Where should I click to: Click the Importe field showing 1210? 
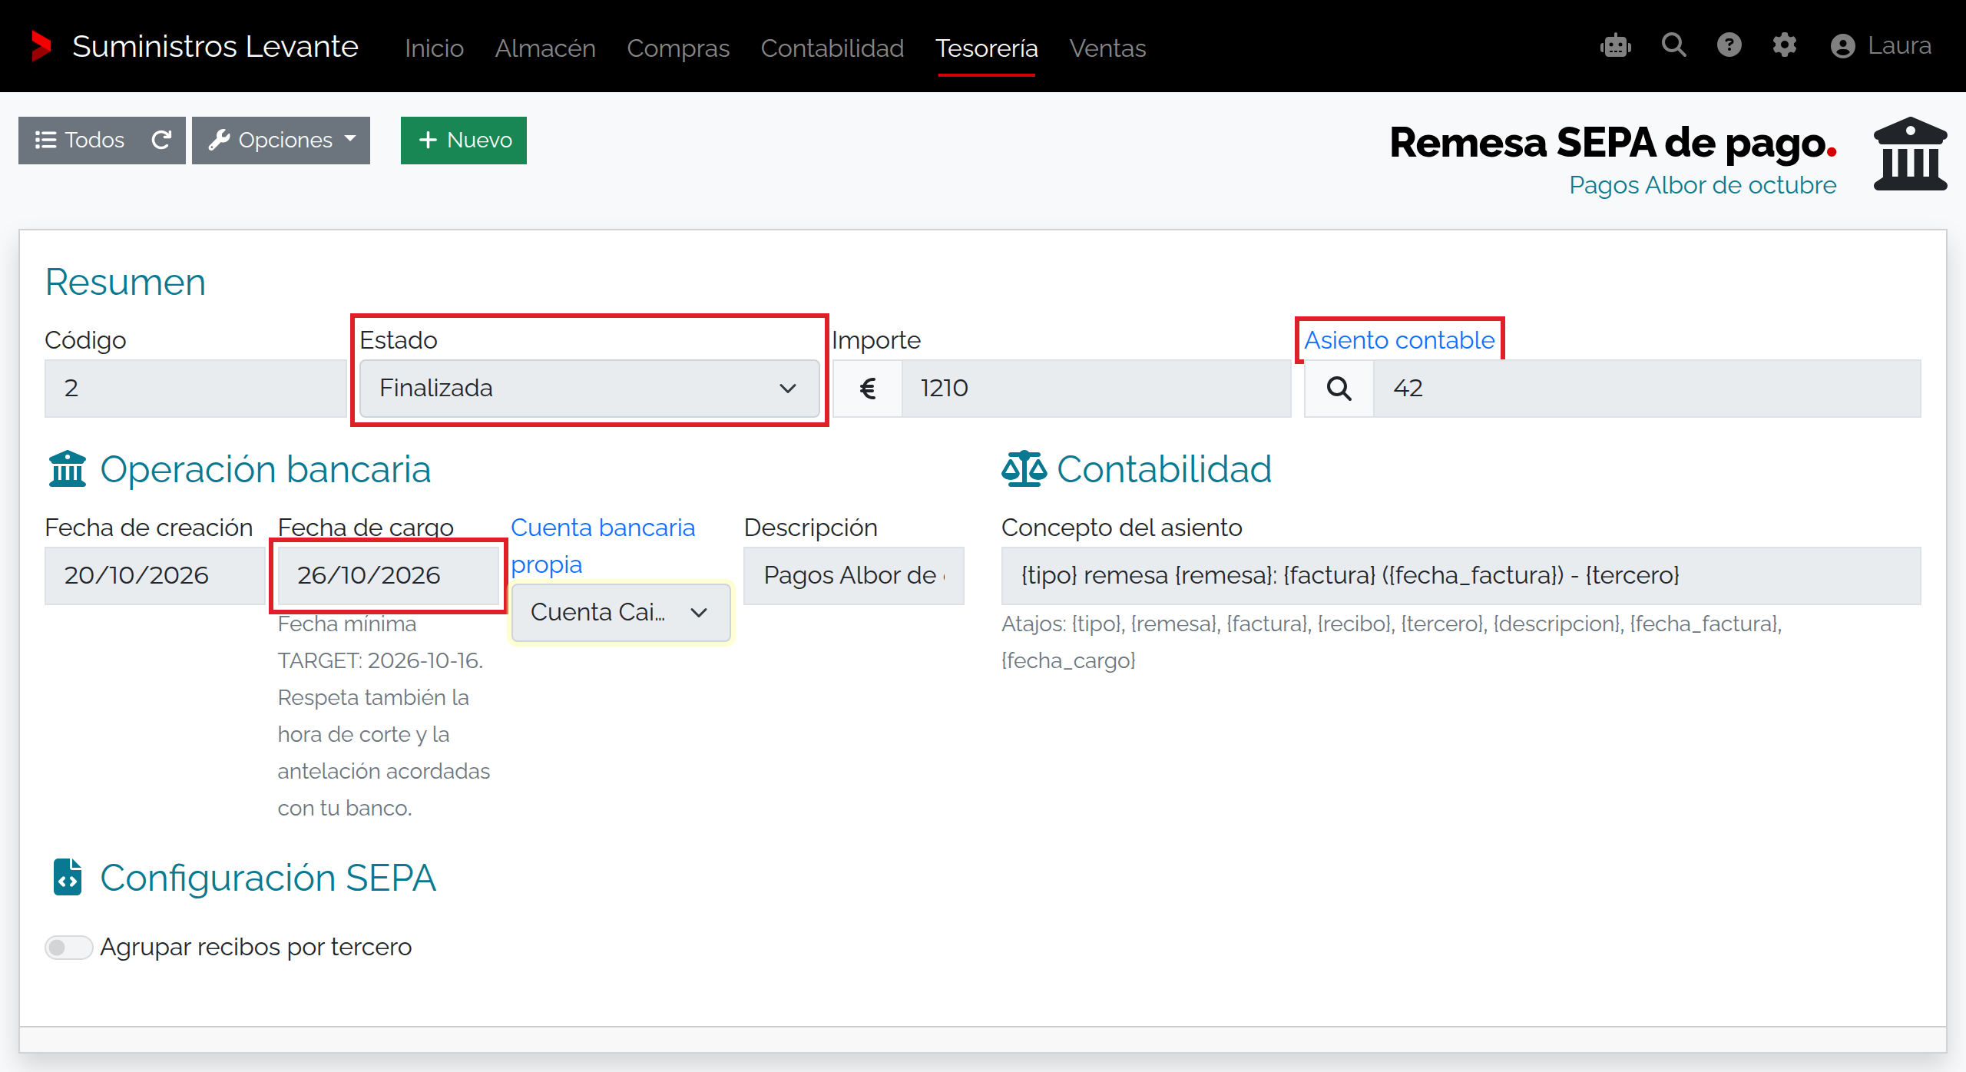click(1097, 389)
